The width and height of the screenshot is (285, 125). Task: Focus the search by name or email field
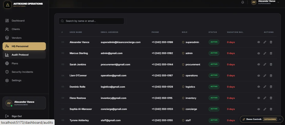[x=91, y=21]
